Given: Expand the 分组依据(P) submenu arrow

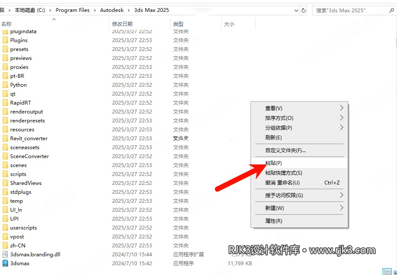Looking at the screenshot, I should pos(341,128).
